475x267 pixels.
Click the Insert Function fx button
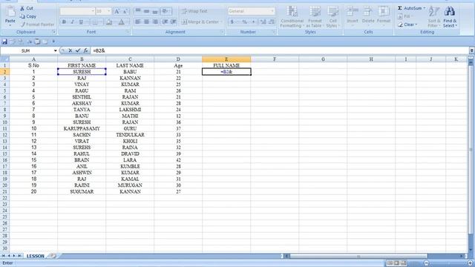[86, 50]
